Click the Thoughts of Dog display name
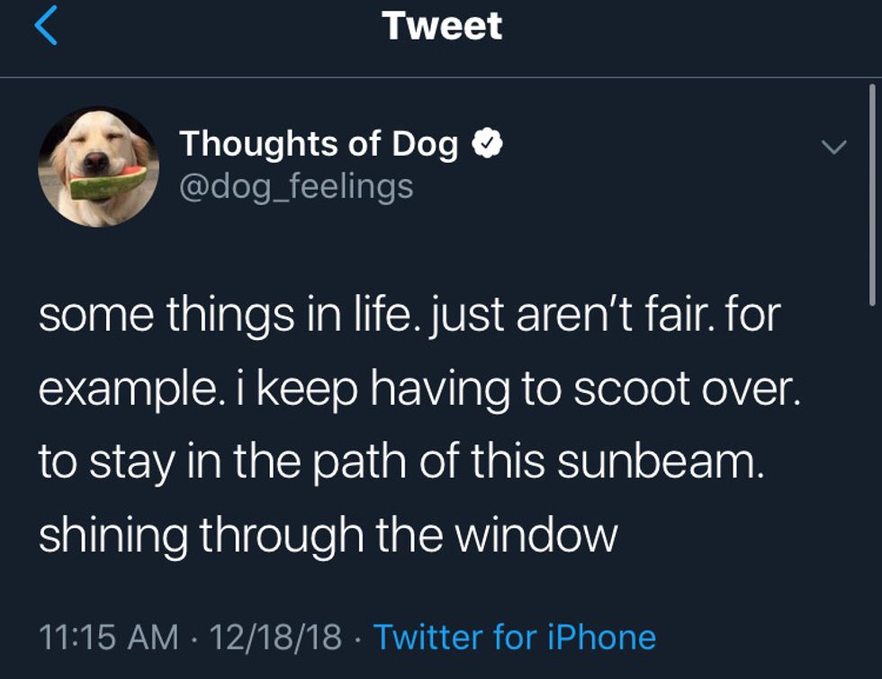This screenshot has width=882, height=679. [319, 144]
